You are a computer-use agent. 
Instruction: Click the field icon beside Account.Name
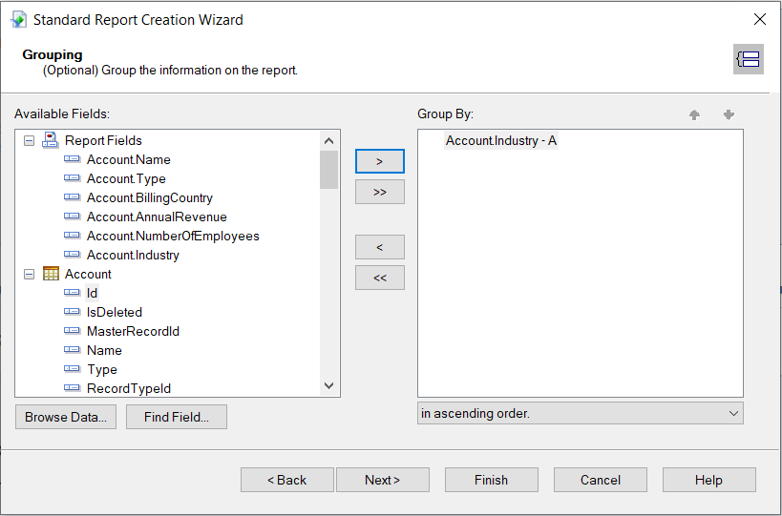coord(72,159)
